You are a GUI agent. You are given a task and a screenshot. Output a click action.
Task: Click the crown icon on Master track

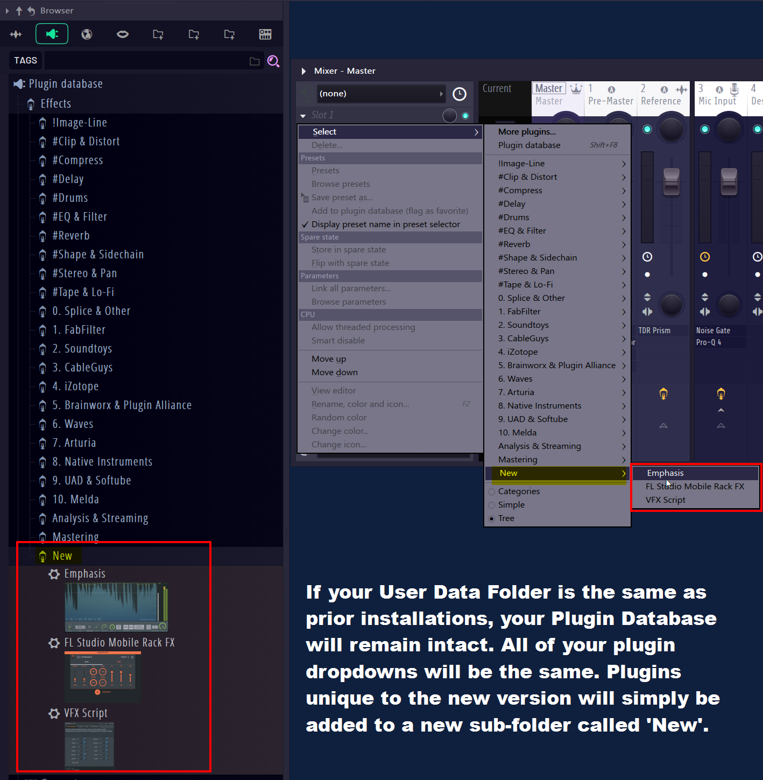coord(576,89)
